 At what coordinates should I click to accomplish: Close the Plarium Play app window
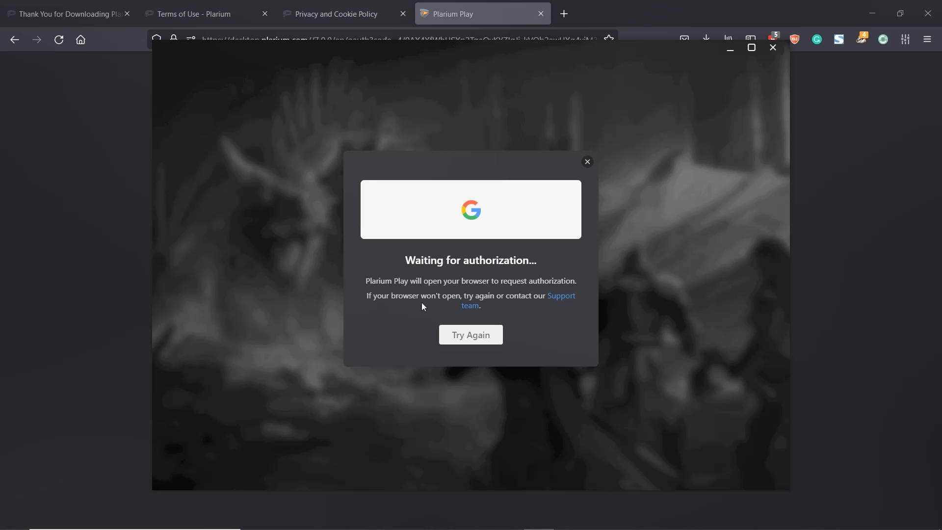coord(773,48)
